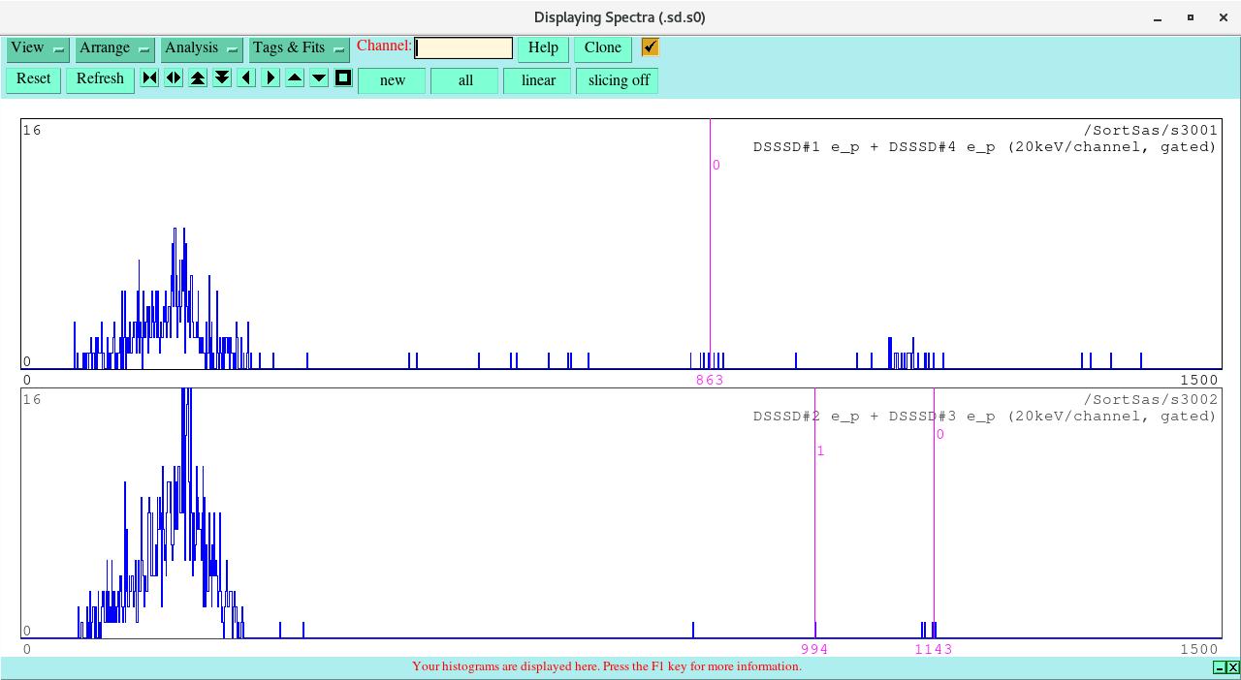Click the shift up triangle icon

294,77
